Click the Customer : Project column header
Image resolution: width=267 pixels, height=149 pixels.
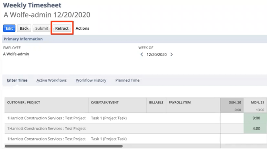click(x=24, y=103)
